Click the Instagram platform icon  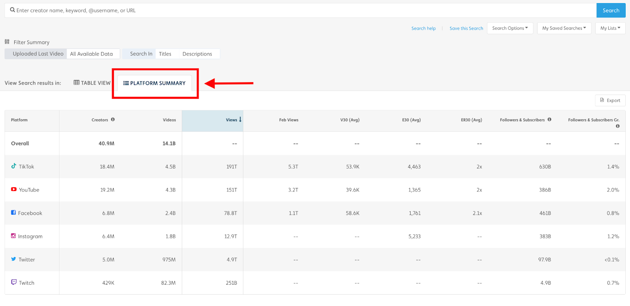[x=13, y=236]
